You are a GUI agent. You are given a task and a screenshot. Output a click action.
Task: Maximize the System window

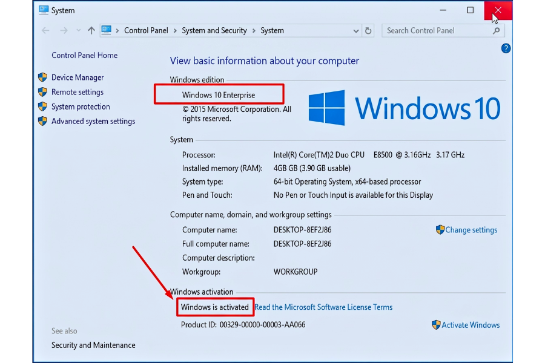[471, 10]
